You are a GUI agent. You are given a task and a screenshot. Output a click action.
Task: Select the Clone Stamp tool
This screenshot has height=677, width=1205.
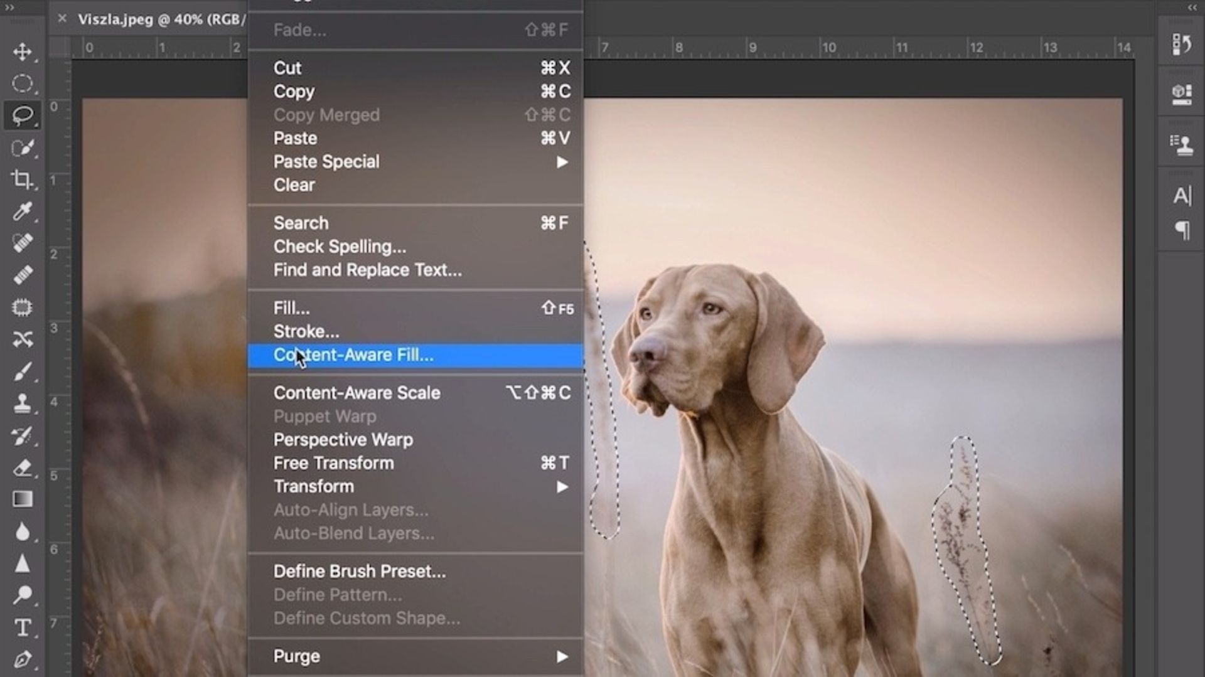pyautogui.click(x=23, y=403)
